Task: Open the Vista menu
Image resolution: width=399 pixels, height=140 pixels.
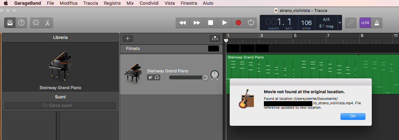Action: click(170, 3)
